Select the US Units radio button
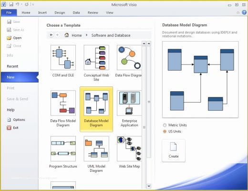This screenshot has width=248, height=191. [165, 131]
